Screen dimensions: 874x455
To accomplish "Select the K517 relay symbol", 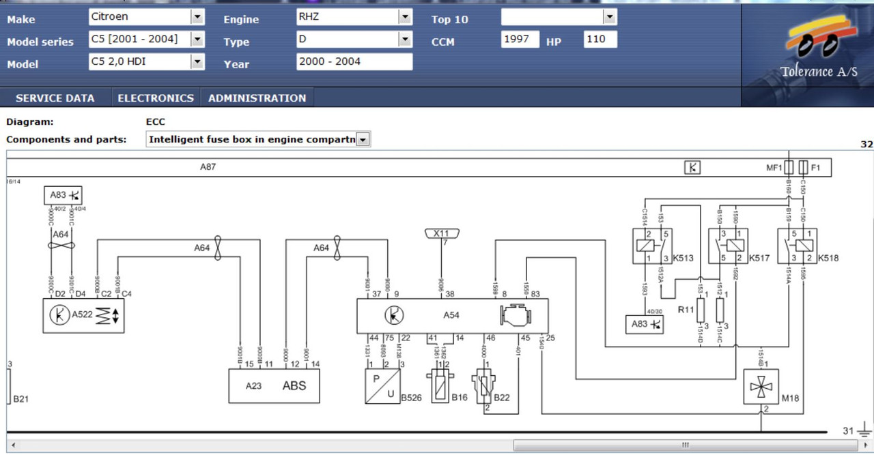I will [x=728, y=246].
